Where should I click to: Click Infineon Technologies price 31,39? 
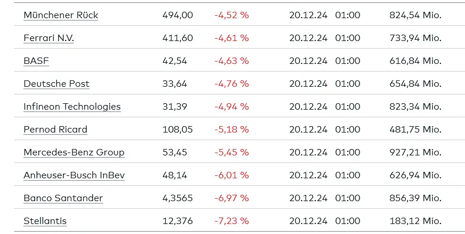pyautogui.click(x=175, y=107)
